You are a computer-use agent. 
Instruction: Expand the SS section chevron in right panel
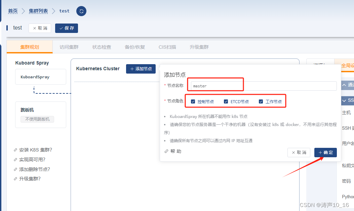[344, 101]
